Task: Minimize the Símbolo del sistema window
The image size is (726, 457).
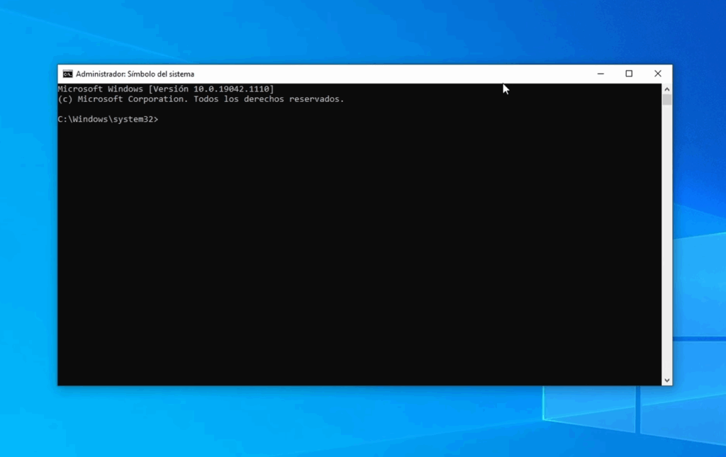Action: pos(601,74)
